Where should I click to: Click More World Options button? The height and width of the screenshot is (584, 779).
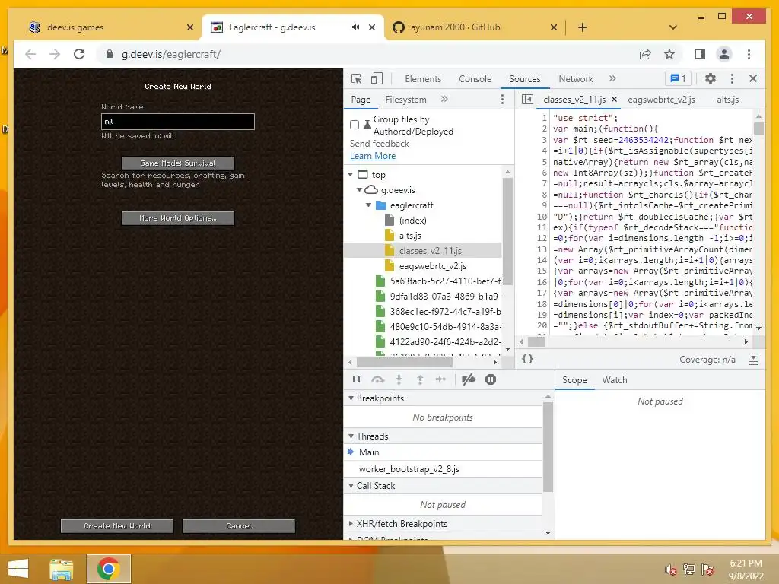pos(178,218)
